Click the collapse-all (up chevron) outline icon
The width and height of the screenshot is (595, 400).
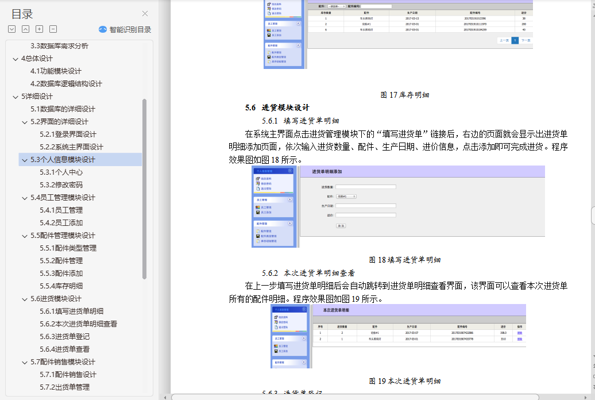tap(25, 29)
